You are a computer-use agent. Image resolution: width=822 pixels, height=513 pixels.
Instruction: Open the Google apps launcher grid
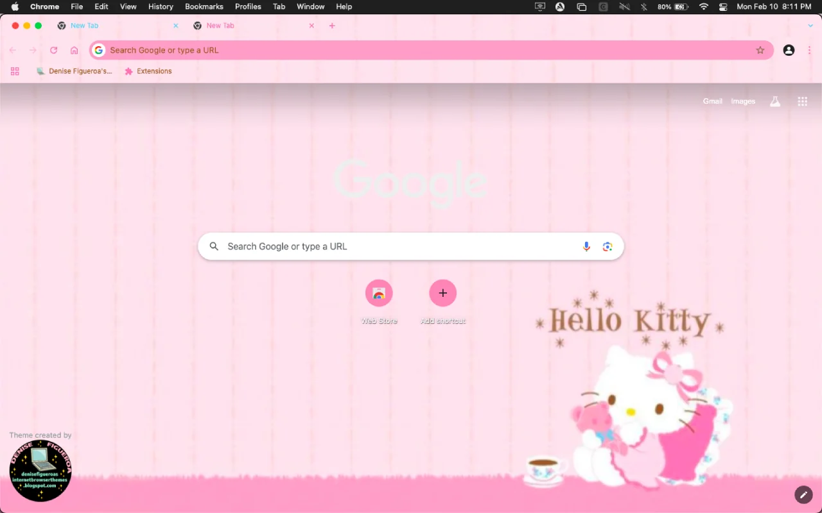point(802,101)
